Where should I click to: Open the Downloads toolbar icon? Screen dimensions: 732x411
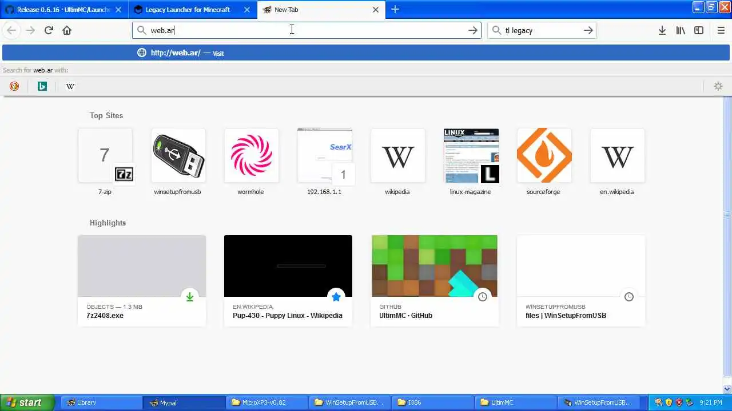point(662,30)
